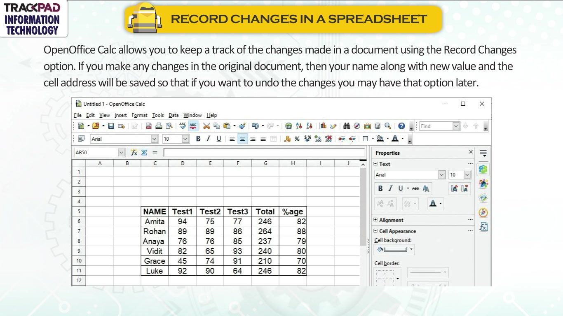Export directly as PDF icon

coord(149,126)
